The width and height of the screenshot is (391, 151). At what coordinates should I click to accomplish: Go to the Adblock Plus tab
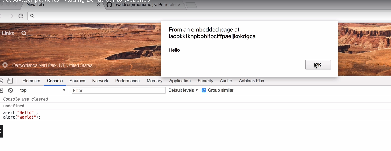[x=251, y=81]
